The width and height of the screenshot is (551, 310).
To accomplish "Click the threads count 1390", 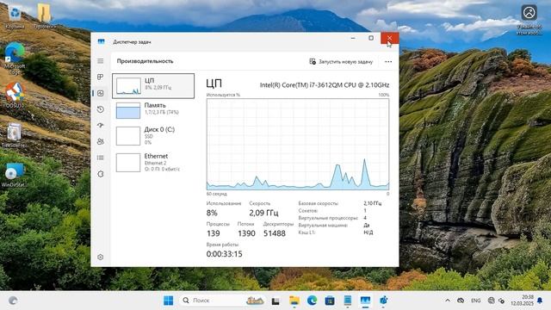I will tap(246, 233).
